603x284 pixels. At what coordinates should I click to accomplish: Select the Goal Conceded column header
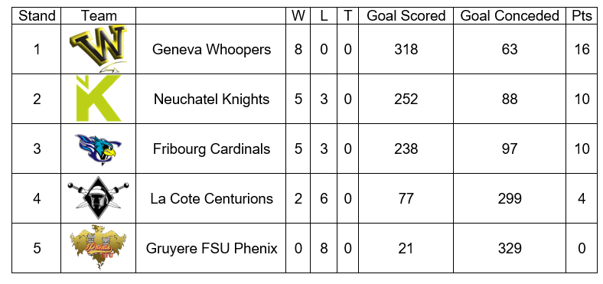coord(510,16)
